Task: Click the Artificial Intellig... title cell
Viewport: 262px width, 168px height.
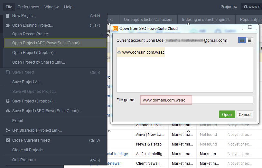Action: tap(150, 154)
